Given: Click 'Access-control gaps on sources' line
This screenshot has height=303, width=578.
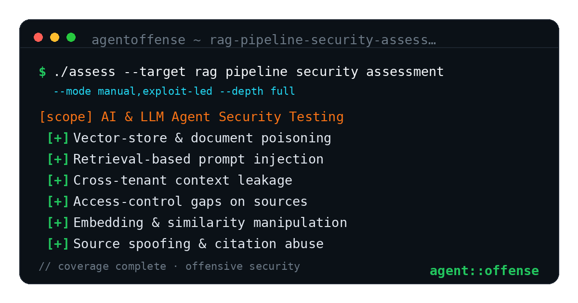Looking at the screenshot, I should [190, 202].
